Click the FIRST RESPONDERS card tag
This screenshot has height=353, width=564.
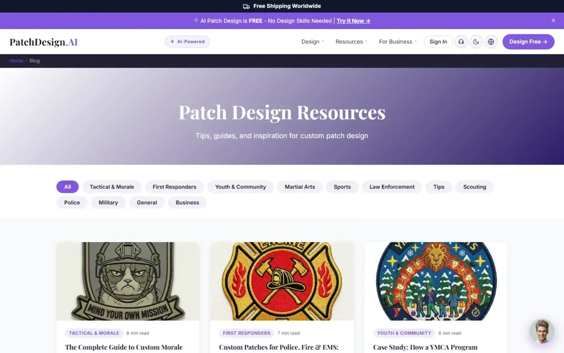coord(247,333)
